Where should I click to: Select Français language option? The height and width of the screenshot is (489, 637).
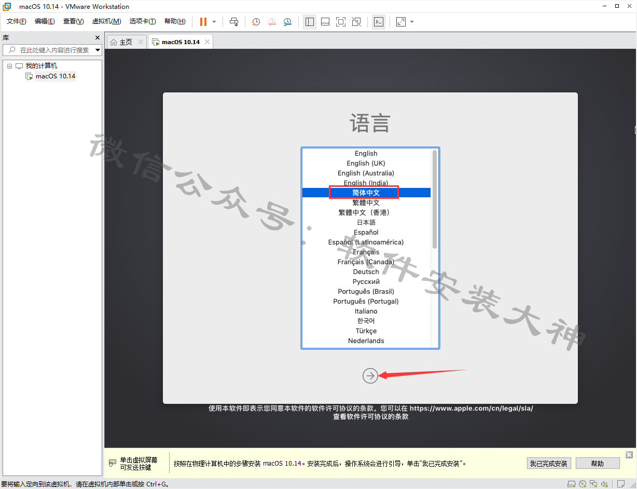point(366,252)
